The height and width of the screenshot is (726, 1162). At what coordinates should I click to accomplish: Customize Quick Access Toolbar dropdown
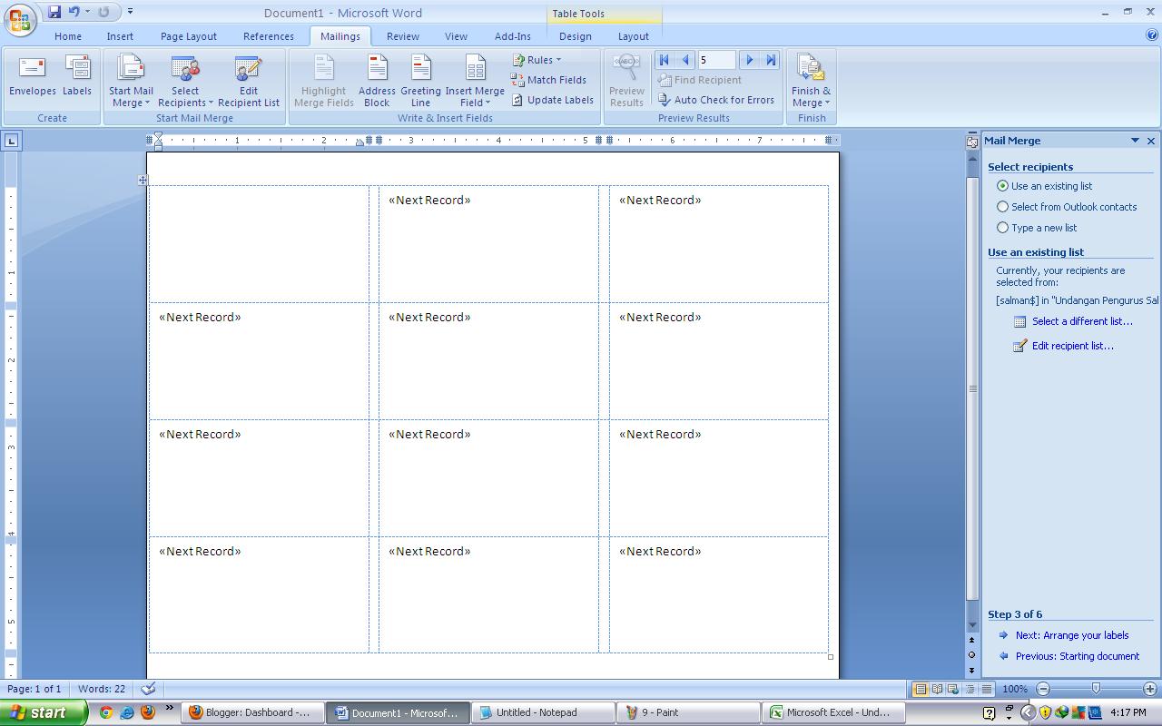(130, 12)
